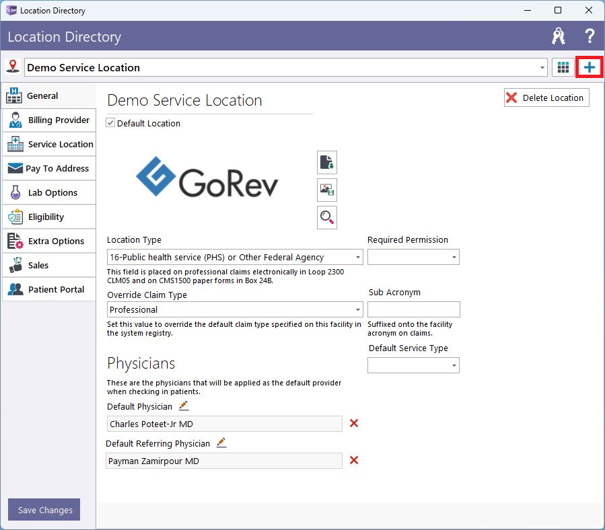Edit Default Physician with pencil icon

tap(184, 406)
